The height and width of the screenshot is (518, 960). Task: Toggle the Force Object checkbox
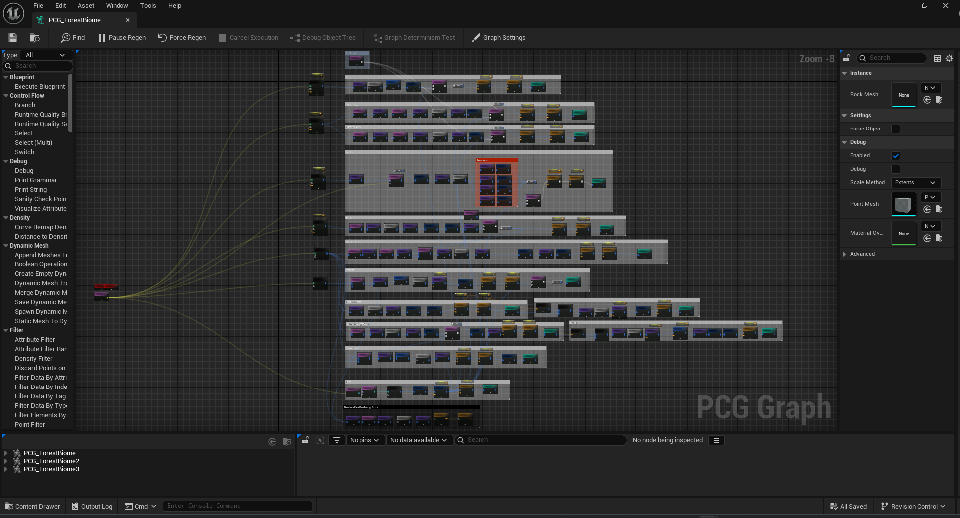[896, 129]
